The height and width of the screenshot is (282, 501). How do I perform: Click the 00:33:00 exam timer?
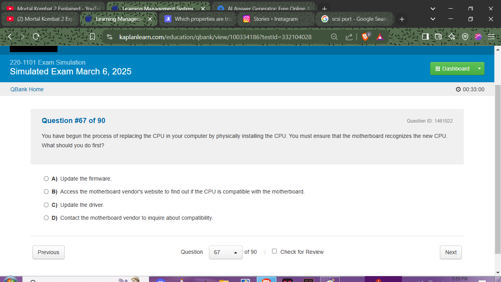[470, 89]
